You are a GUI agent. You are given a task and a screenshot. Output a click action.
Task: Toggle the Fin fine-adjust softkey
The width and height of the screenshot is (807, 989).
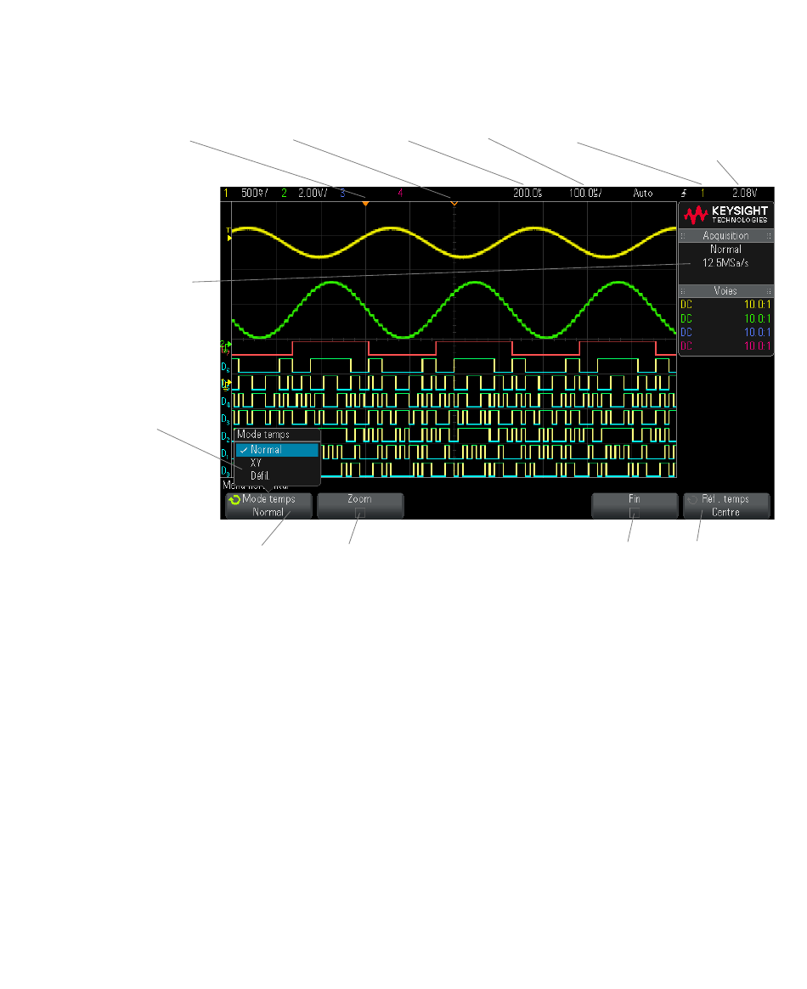click(x=634, y=513)
